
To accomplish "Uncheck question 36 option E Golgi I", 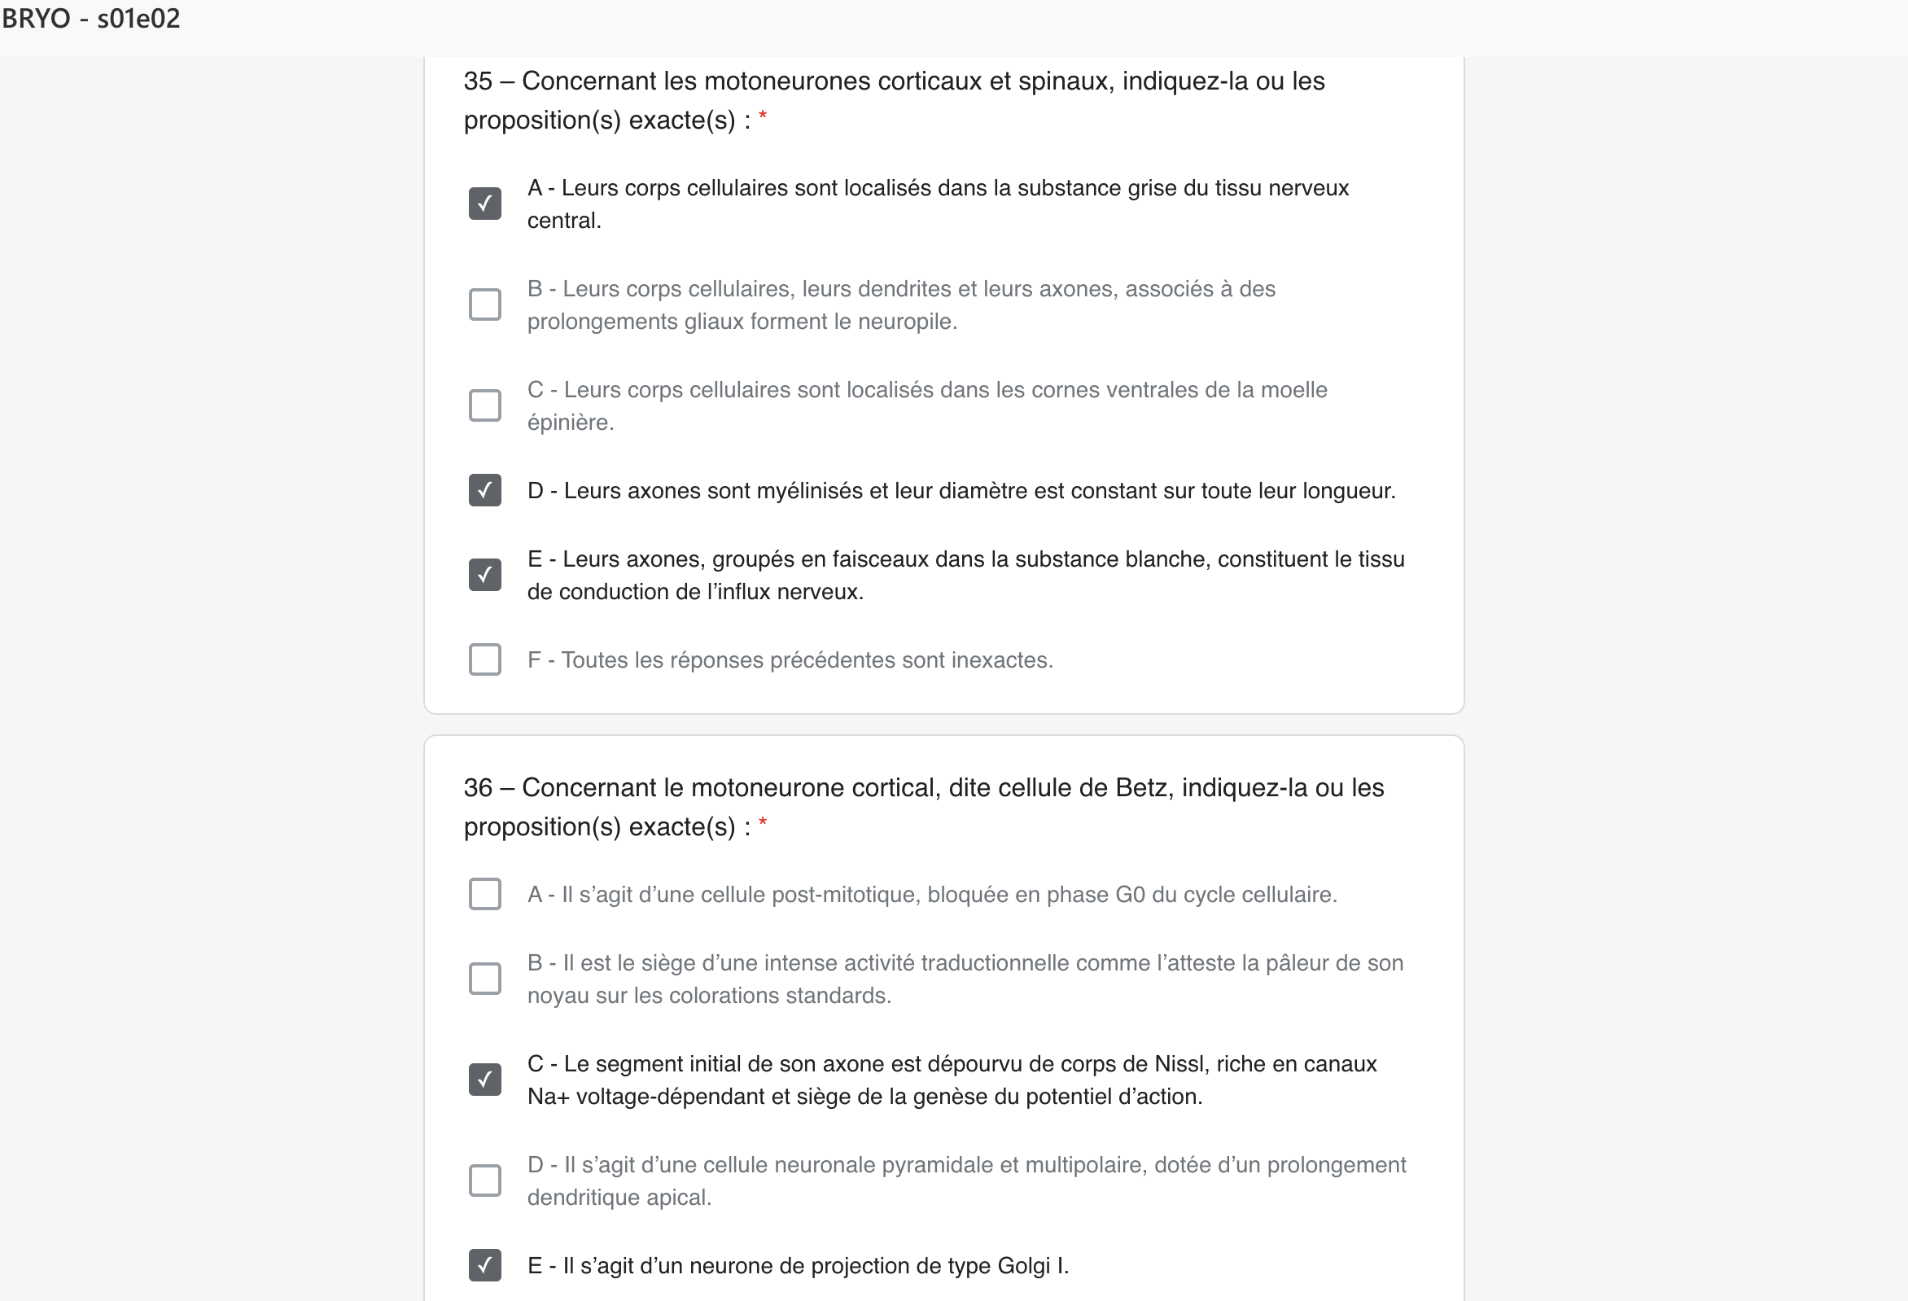I will pyautogui.click(x=484, y=1265).
